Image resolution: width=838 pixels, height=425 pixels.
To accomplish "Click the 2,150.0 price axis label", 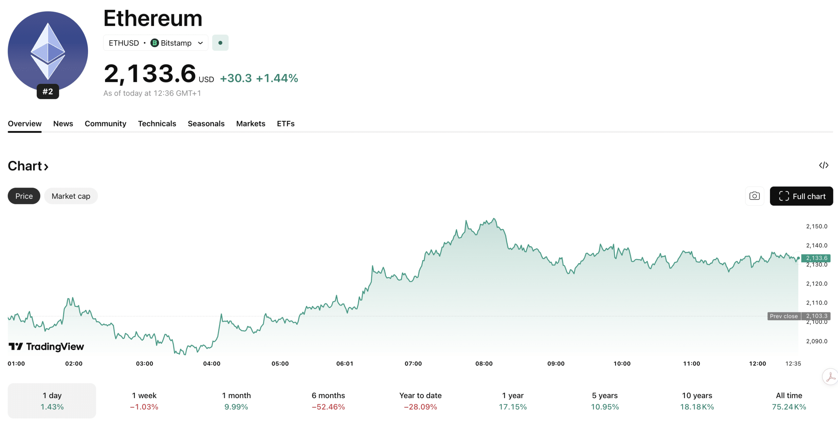I will tap(817, 226).
